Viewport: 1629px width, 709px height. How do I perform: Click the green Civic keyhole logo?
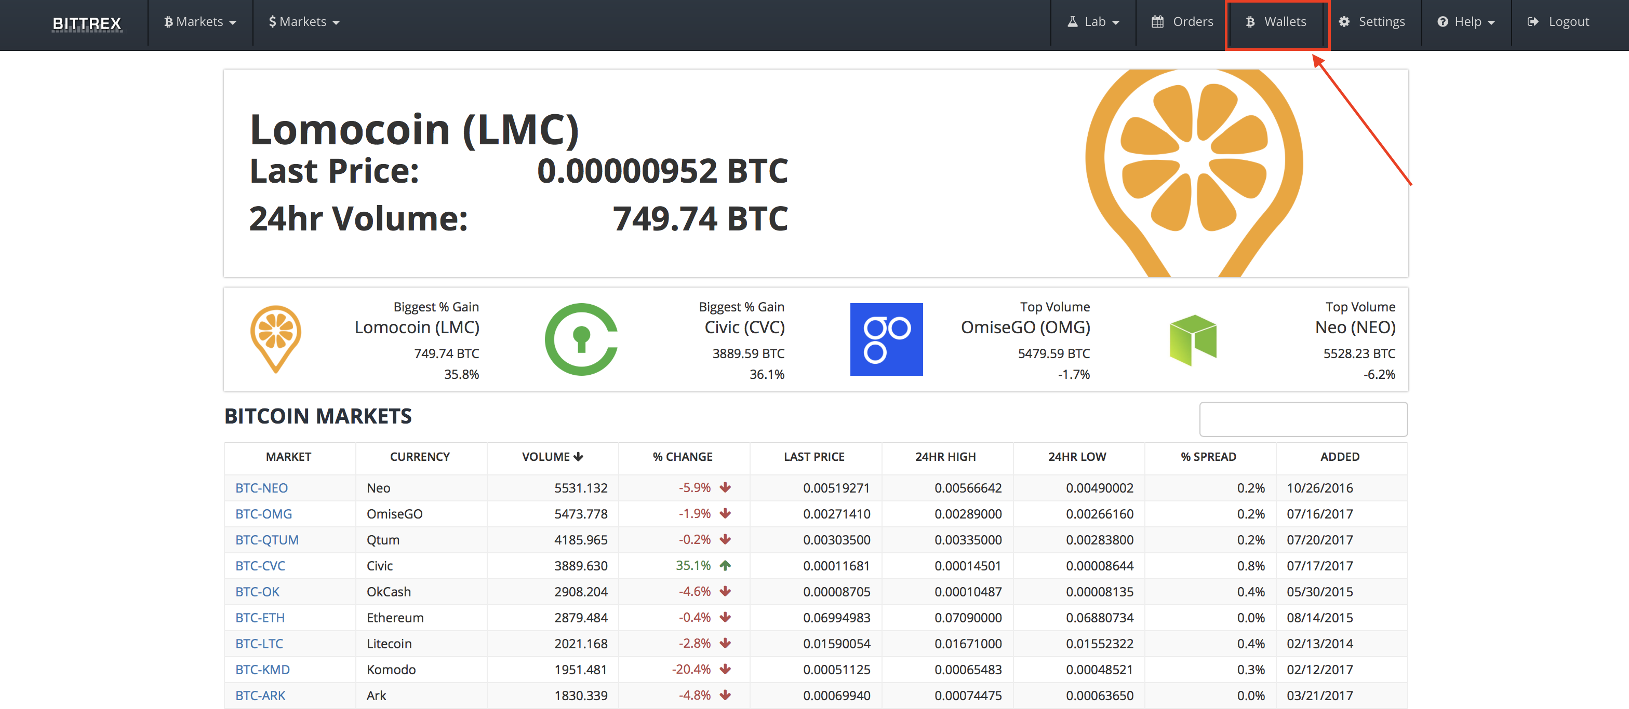tap(581, 339)
